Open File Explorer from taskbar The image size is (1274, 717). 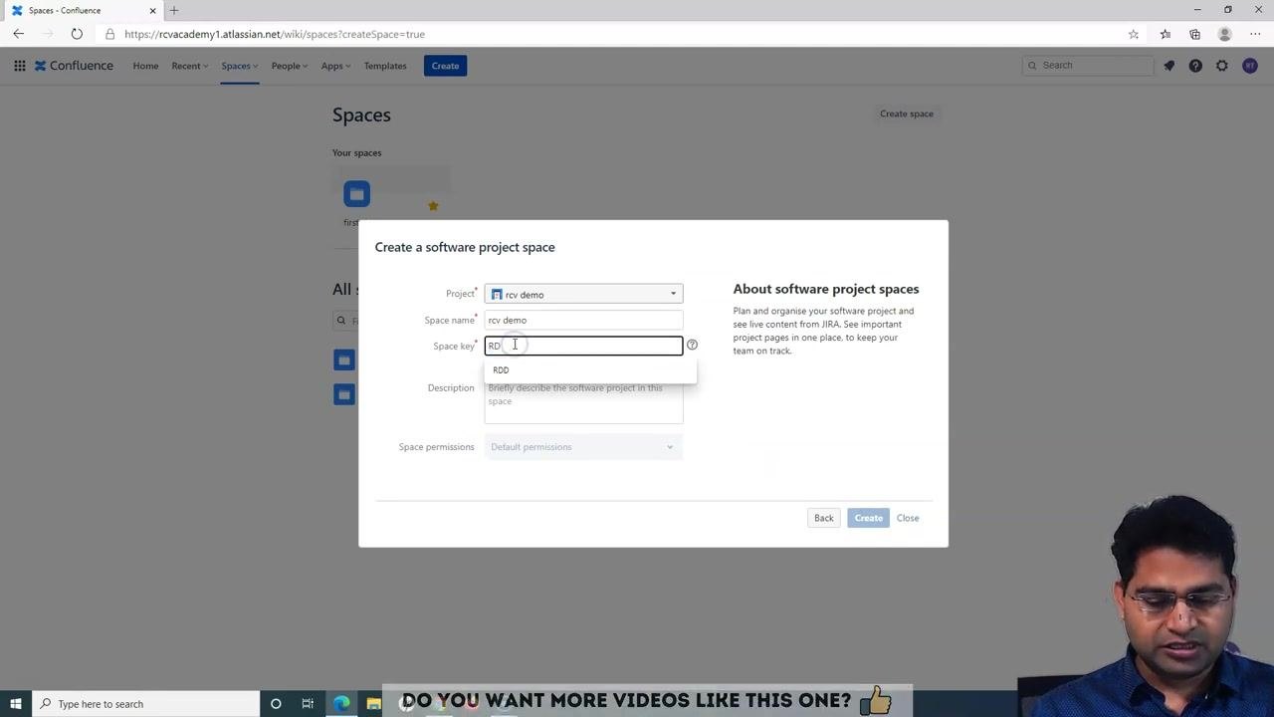[373, 704]
